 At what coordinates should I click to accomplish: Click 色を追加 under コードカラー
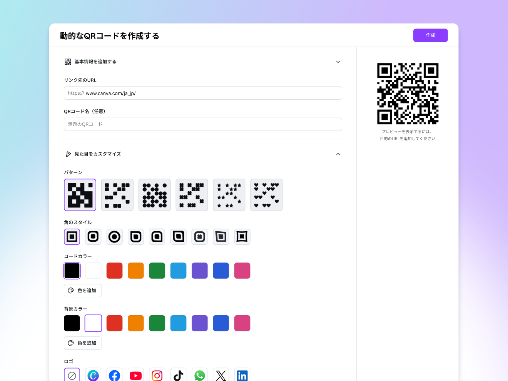click(x=83, y=291)
